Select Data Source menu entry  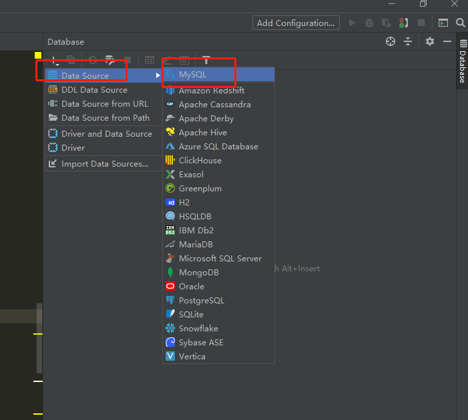(103, 75)
